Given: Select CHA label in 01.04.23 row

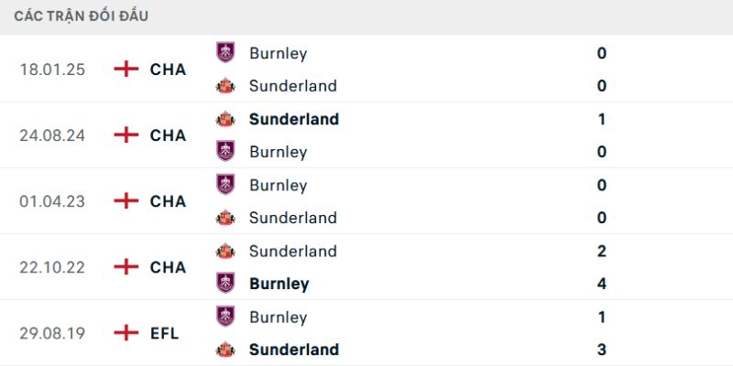Looking at the screenshot, I should click(168, 201).
